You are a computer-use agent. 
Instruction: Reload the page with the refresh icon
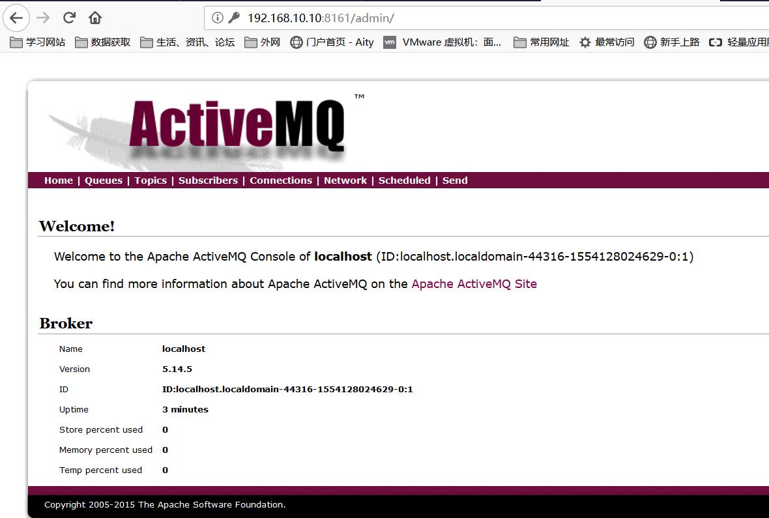click(69, 18)
